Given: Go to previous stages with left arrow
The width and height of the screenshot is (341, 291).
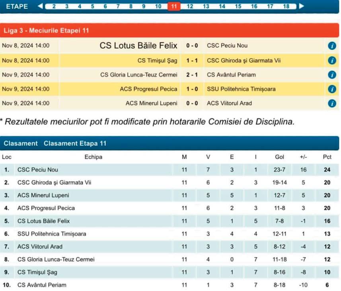Looking at the screenshot, I should point(40,6).
